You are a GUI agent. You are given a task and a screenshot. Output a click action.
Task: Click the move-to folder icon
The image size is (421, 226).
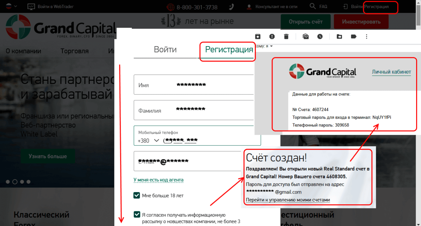pyautogui.click(x=339, y=36)
